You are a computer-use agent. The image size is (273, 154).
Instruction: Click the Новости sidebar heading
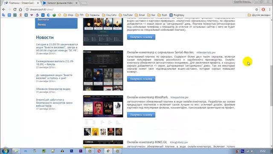(x=45, y=37)
